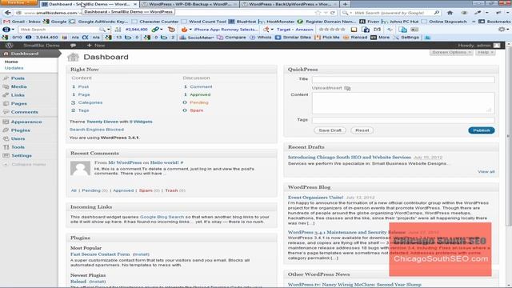Image resolution: width=512 pixels, height=288 pixels.
Task: Click the Tools icon in the sidebar
Action: (x=6, y=147)
